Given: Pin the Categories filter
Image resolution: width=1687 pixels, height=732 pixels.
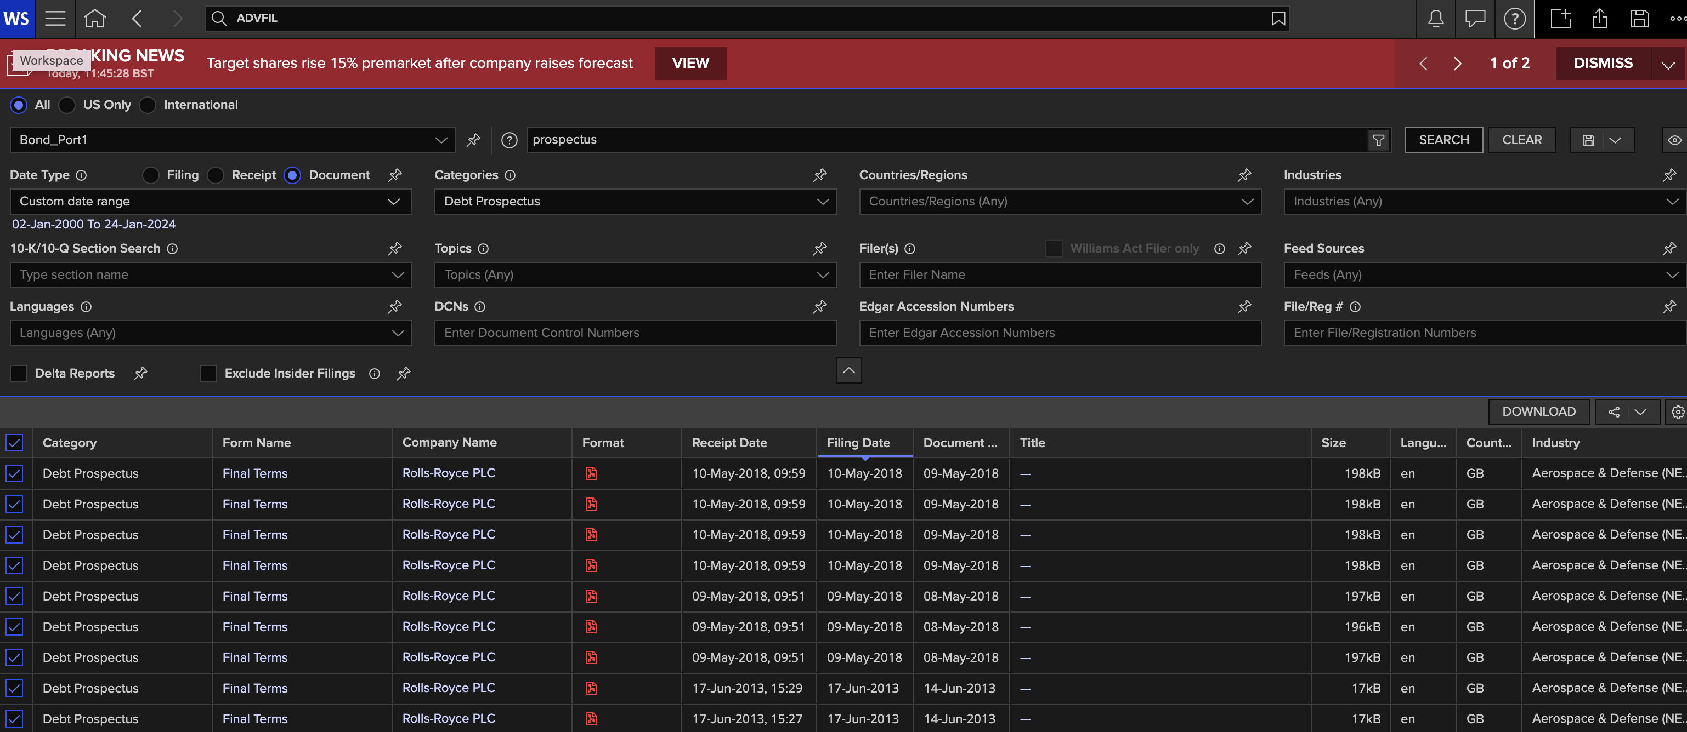Looking at the screenshot, I should (820, 175).
